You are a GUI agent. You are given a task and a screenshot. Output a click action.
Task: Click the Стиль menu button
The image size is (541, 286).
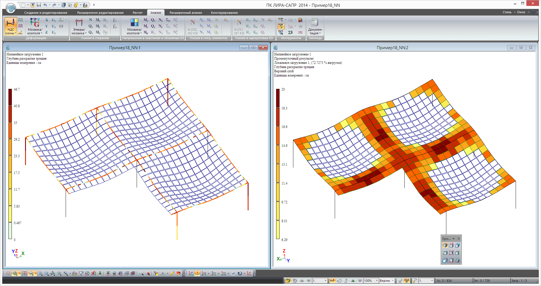(x=507, y=12)
